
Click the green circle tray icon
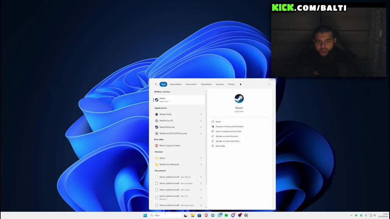coord(356,215)
